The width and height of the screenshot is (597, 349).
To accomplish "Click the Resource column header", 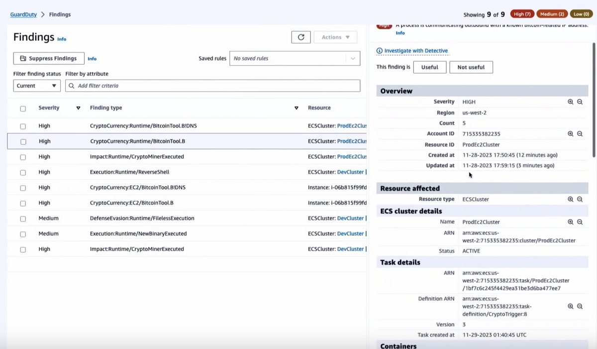I will click(319, 108).
